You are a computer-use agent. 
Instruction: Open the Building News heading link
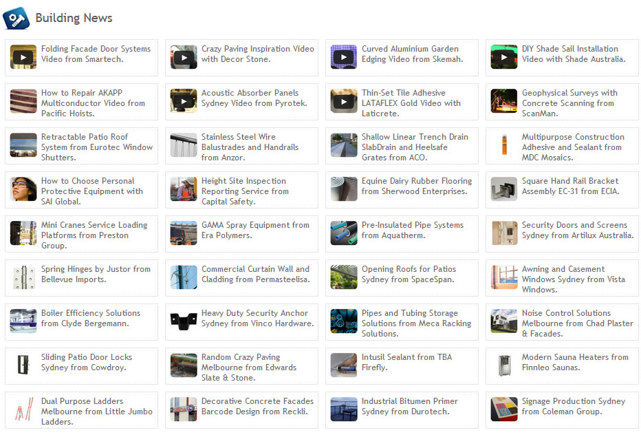click(74, 18)
